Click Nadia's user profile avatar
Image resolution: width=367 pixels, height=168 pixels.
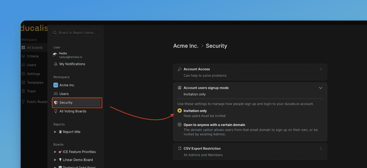[x=55, y=55]
